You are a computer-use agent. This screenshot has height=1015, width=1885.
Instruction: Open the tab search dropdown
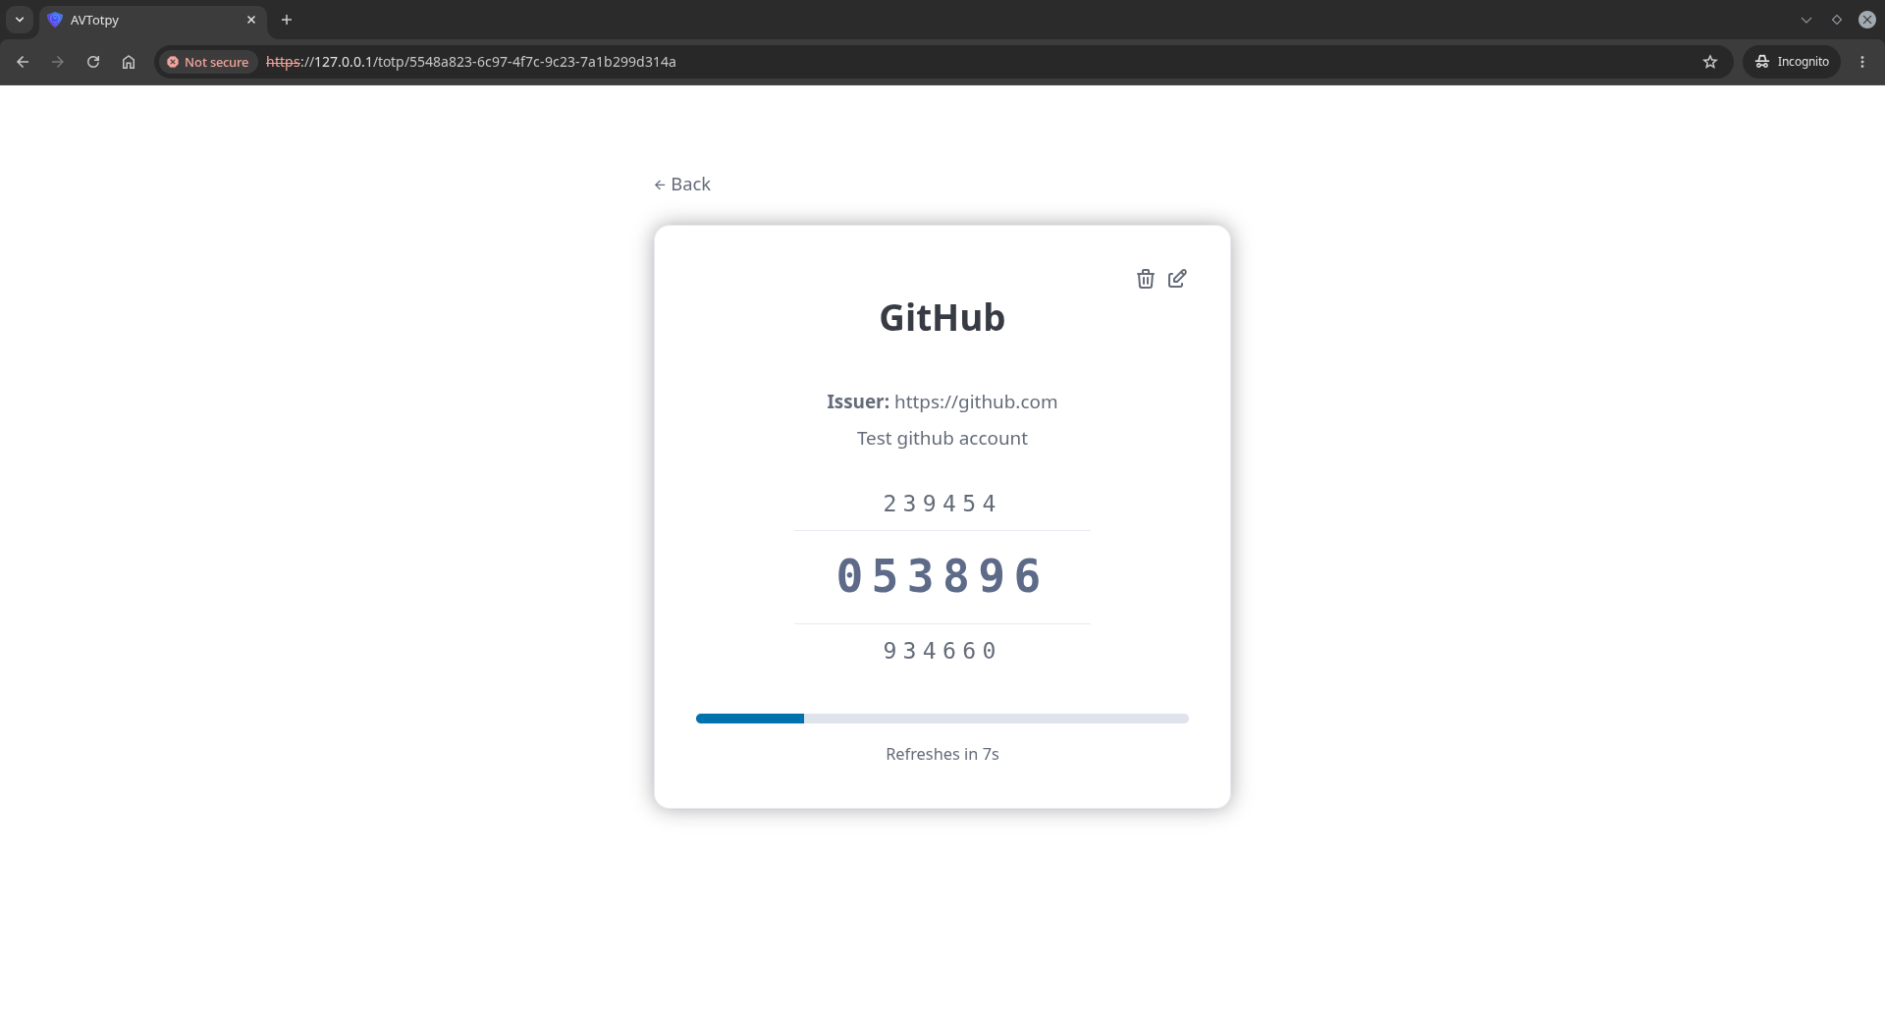20,20
